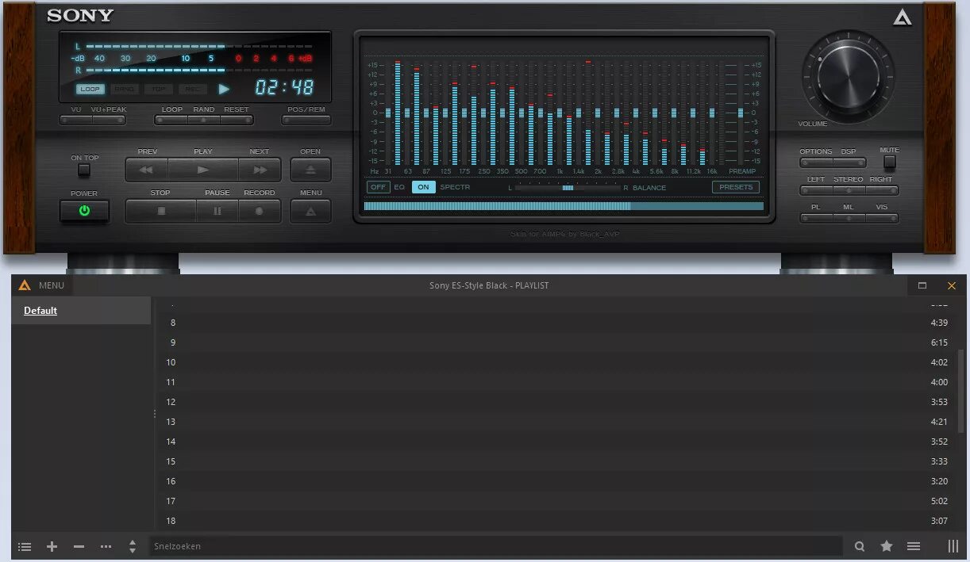The width and height of the screenshot is (970, 562).
Task: Click the bookmark star icon in playlist footer
Action: (887, 546)
